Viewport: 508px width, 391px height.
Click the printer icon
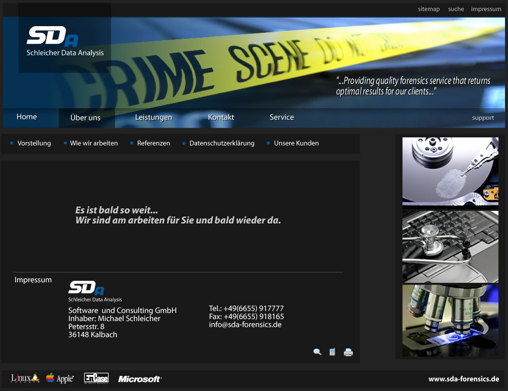tap(348, 352)
